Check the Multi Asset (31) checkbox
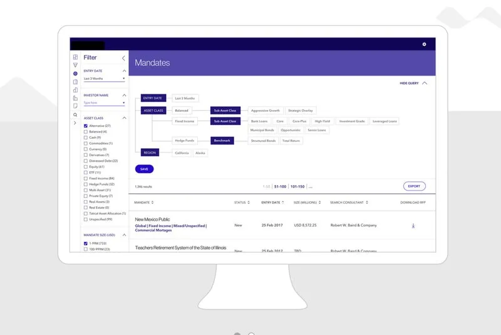This screenshot has height=335, width=501. pyautogui.click(x=86, y=190)
